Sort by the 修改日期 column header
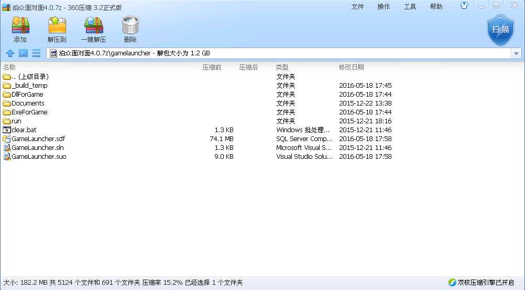 [x=351, y=67]
